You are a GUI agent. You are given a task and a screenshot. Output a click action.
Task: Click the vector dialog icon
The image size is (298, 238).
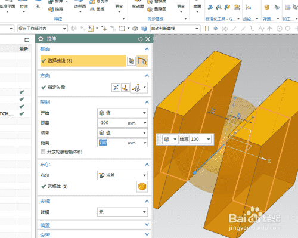[x=125, y=88]
